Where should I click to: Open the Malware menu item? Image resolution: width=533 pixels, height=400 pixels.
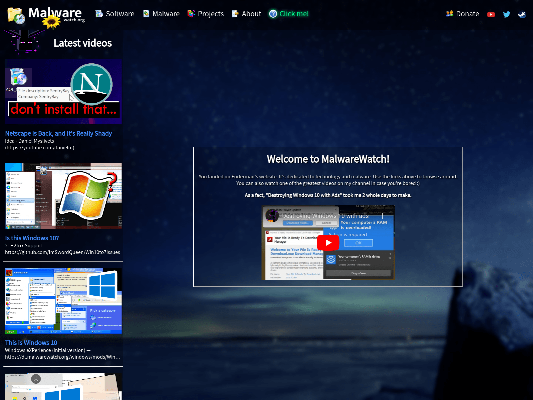coord(161,14)
